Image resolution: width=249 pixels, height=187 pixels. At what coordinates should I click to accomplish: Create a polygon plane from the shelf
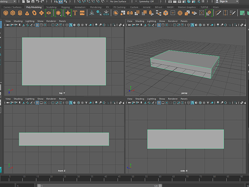[42, 13]
